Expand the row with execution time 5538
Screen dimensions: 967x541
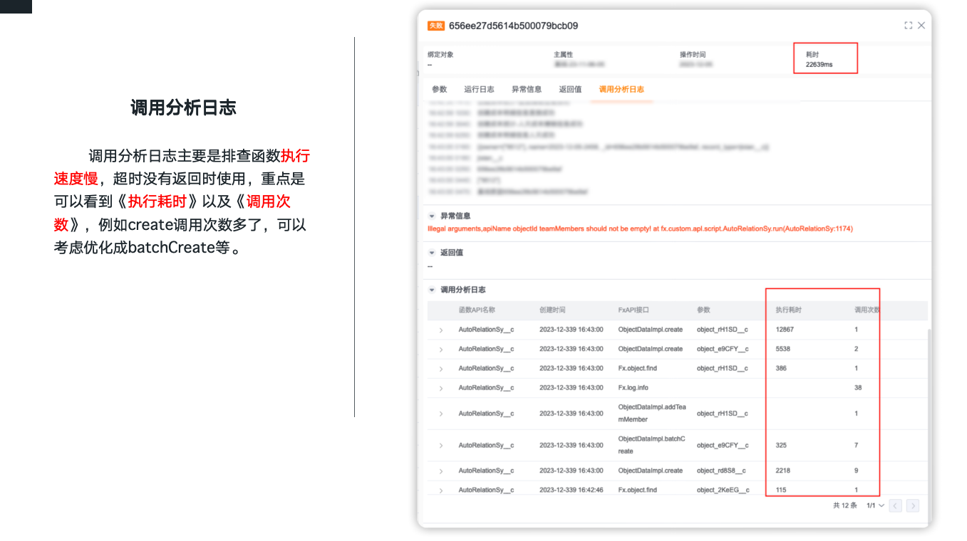tap(441, 350)
